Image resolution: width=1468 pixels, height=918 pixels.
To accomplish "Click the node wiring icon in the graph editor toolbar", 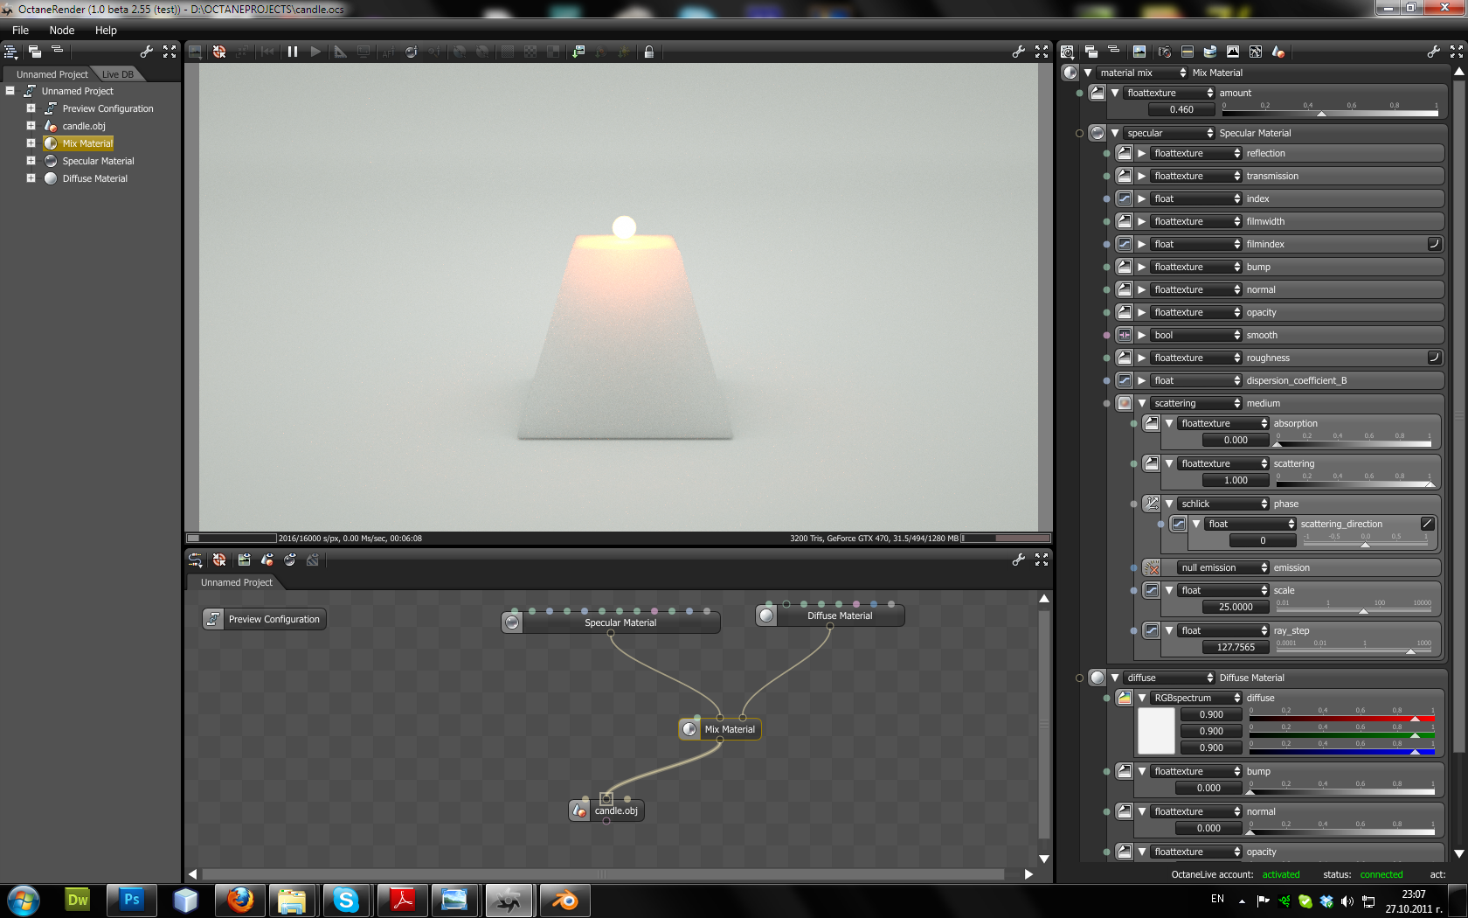I will [195, 560].
